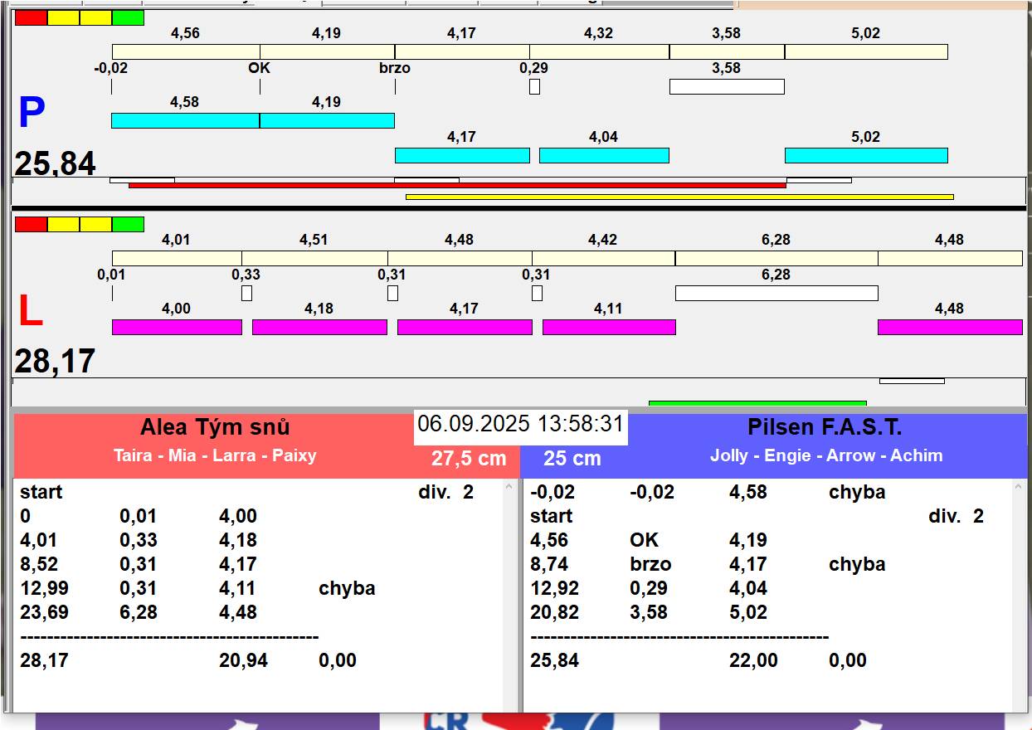Click the 12,92 cell in Pilsen table
Image resolution: width=1032 pixels, height=730 pixels.
point(555,588)
